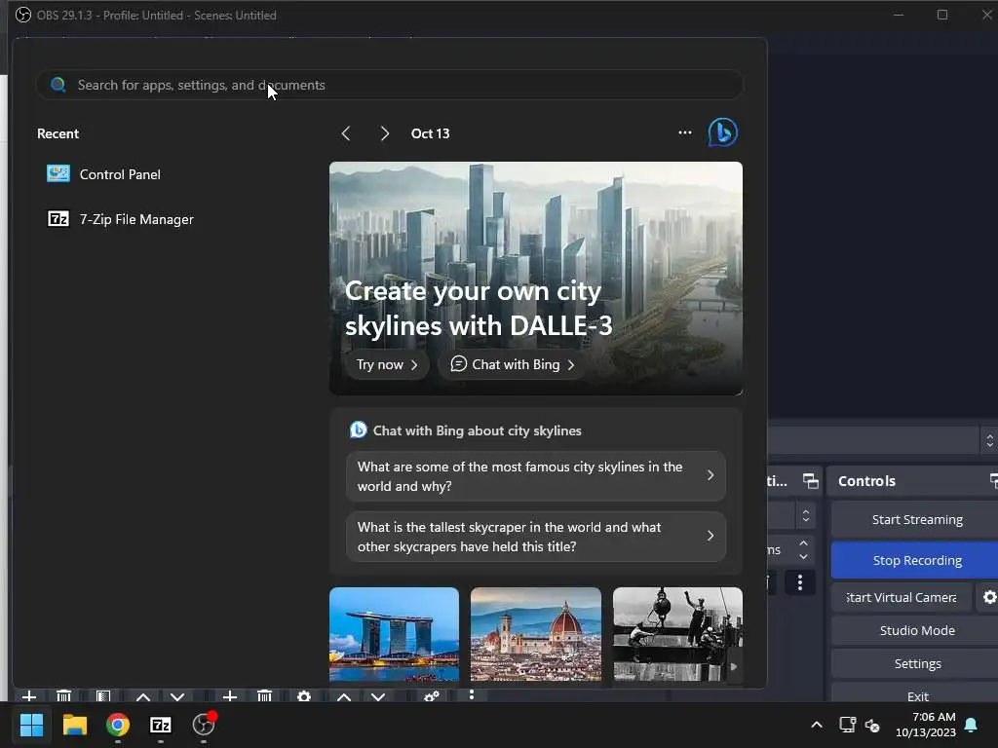Open File Explorer from the taskbar
998x748 pixels.
tap(74, 725)
